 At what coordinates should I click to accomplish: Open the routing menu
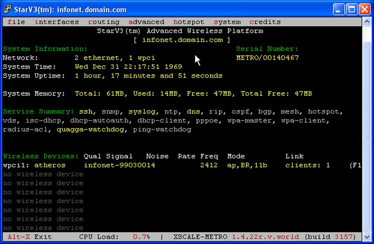click(104, 22)
